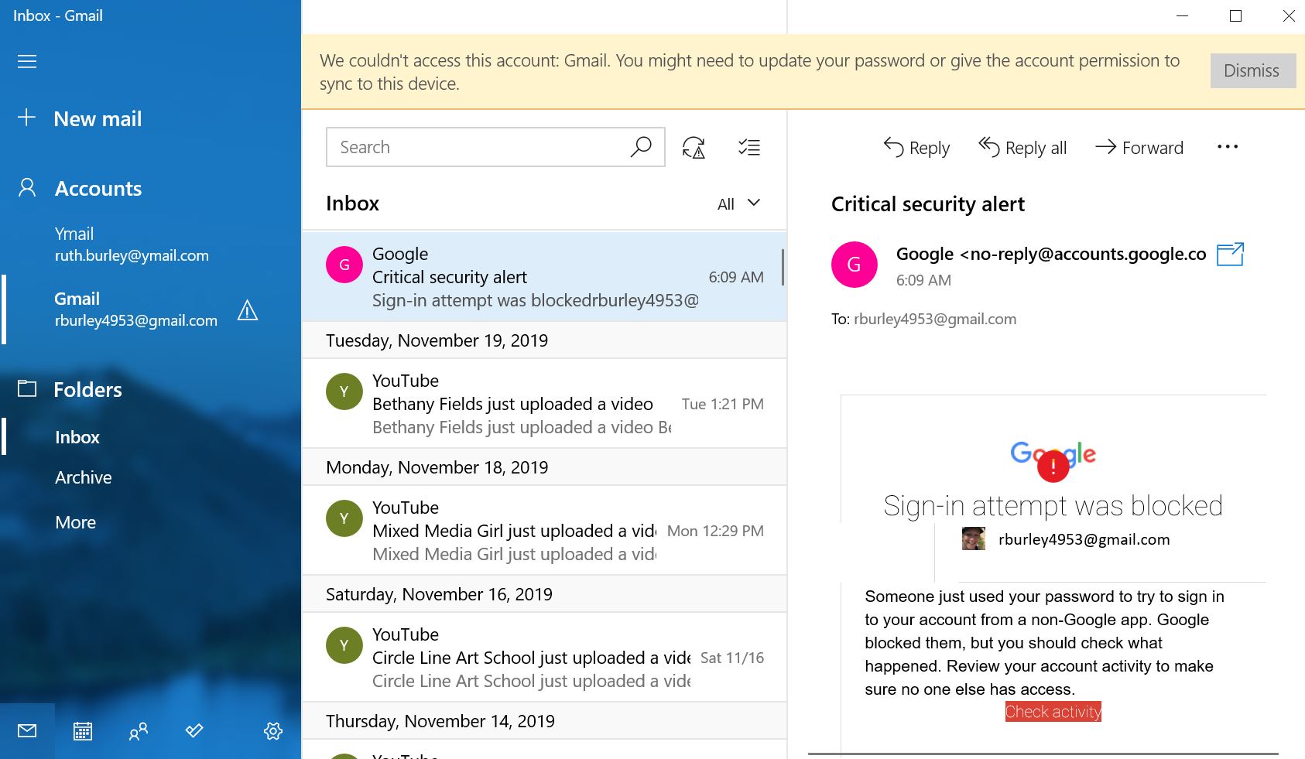
Task: Dismiss the account access warning banner
Action: point(1252,70)
